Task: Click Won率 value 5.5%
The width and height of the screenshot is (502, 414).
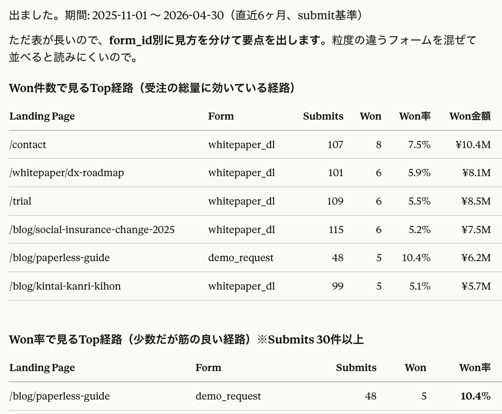Action: [419, 201]
